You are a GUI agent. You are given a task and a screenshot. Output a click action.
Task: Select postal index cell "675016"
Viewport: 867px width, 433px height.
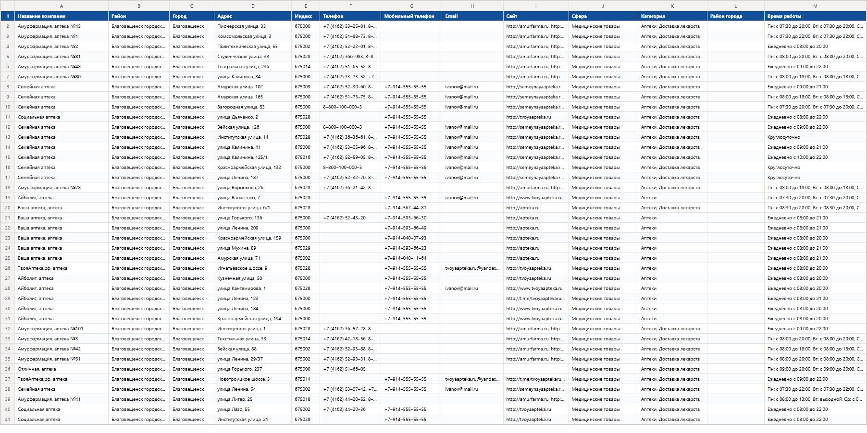(x=306, y=157)
